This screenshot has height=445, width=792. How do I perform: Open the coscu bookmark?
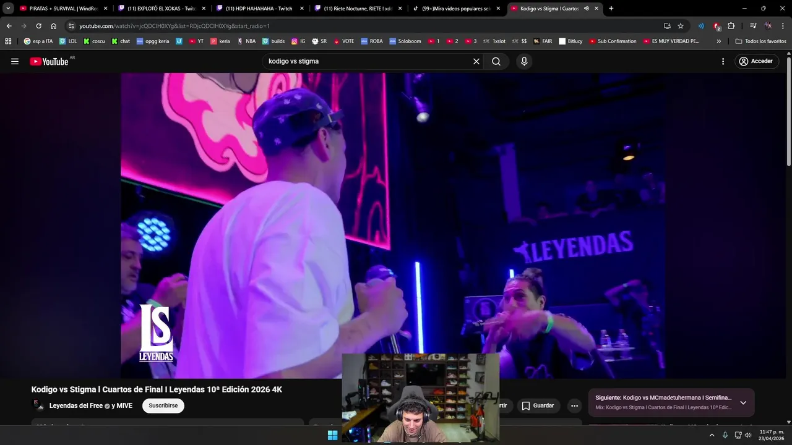click(94, 41)
